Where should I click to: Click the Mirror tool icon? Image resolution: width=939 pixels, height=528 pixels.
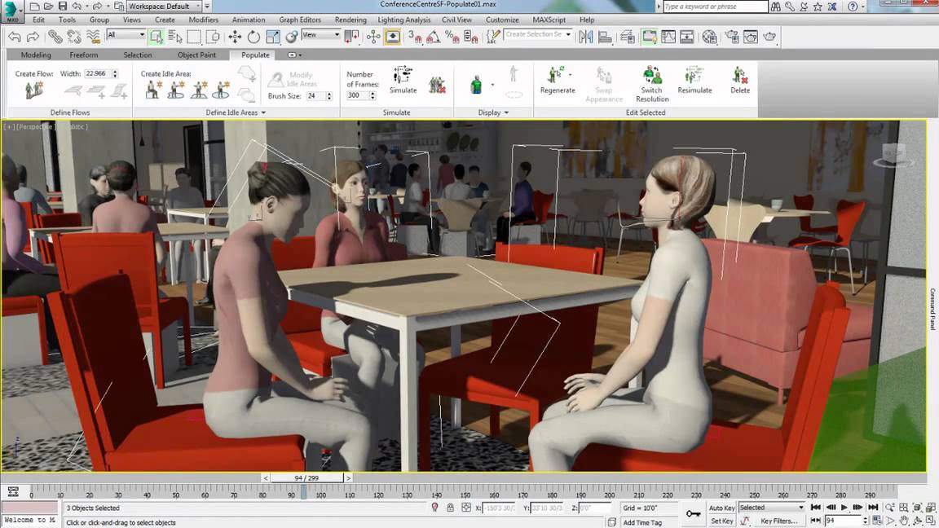[585, 37]
